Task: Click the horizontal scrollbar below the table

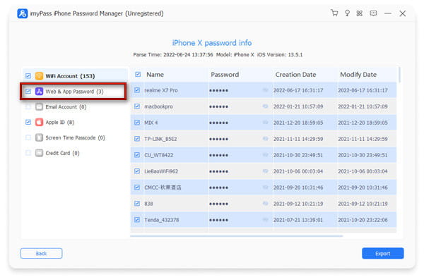Action: pos(236,236)
